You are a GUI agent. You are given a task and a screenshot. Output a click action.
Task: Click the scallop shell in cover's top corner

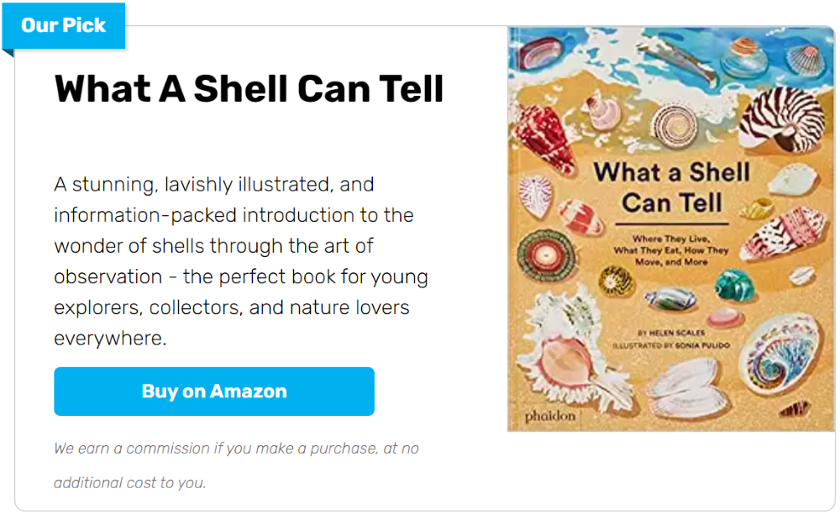coord(806,60)
